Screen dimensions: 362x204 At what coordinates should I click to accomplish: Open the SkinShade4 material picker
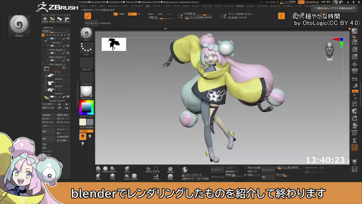(x=86, y=93)
